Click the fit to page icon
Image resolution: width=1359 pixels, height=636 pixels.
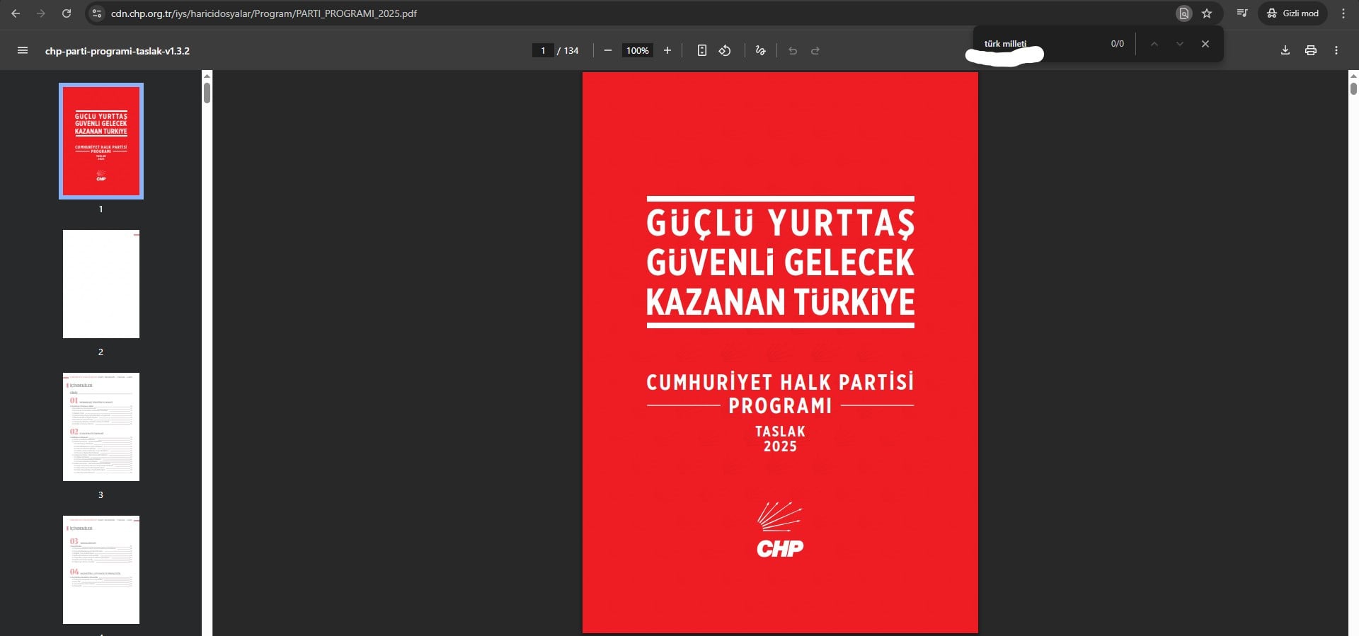[x=701, y=50]
